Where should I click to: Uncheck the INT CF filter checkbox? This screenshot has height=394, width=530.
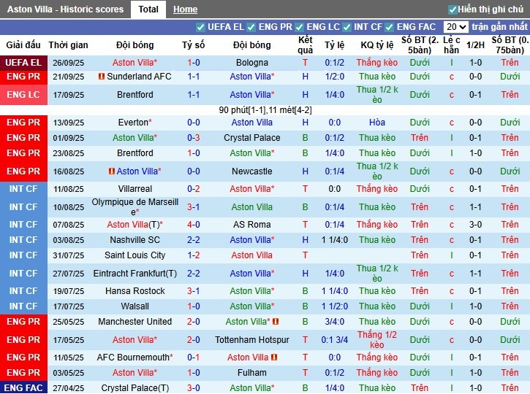[347, 27]
